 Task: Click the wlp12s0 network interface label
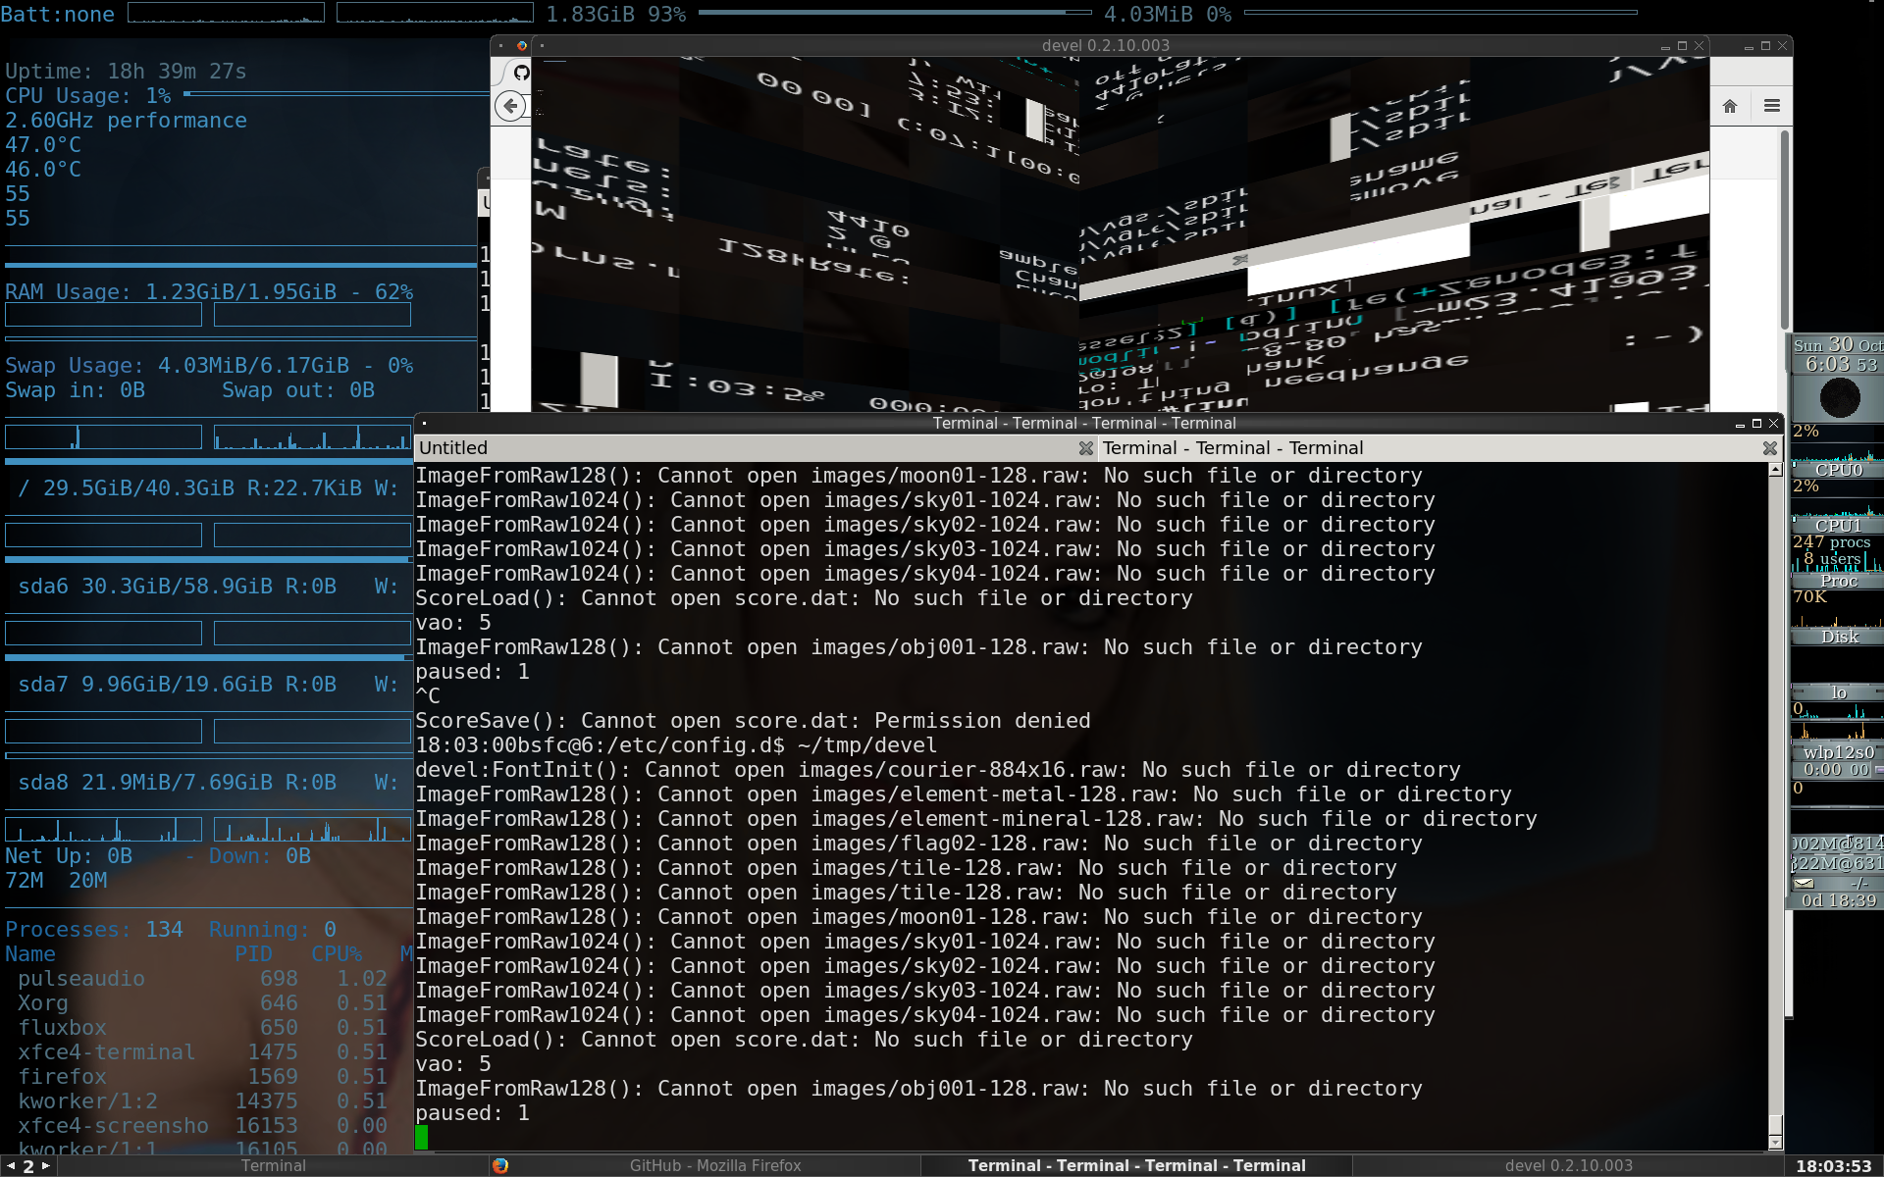pyautogui.click(x=1838, y=752)
